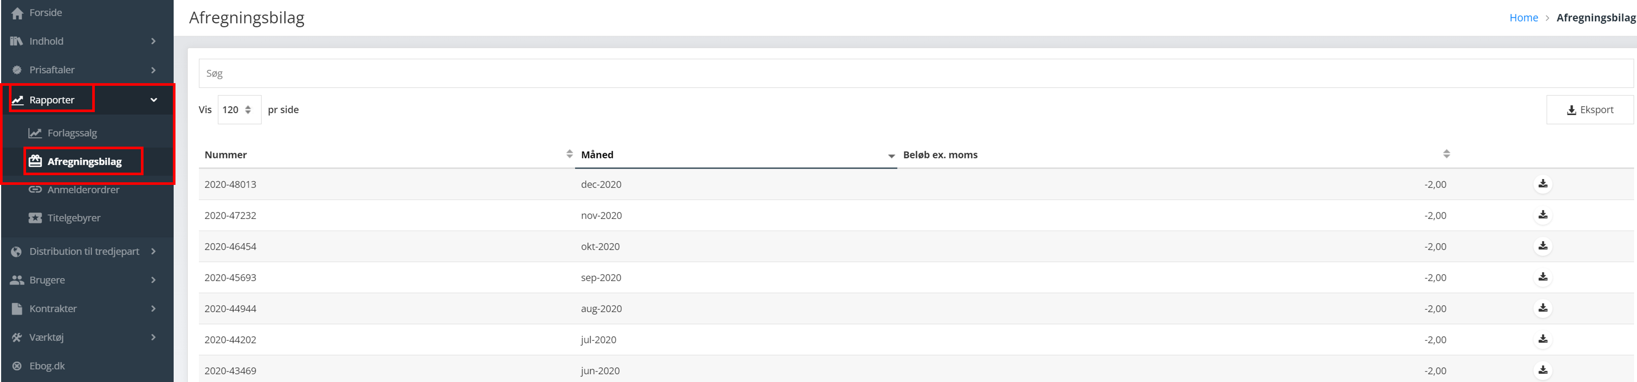The width and height of the screenshot is (1637, 382).
Task: Download voucher 2020-47232 for nov-2020
Action: tap(1542, 215)
